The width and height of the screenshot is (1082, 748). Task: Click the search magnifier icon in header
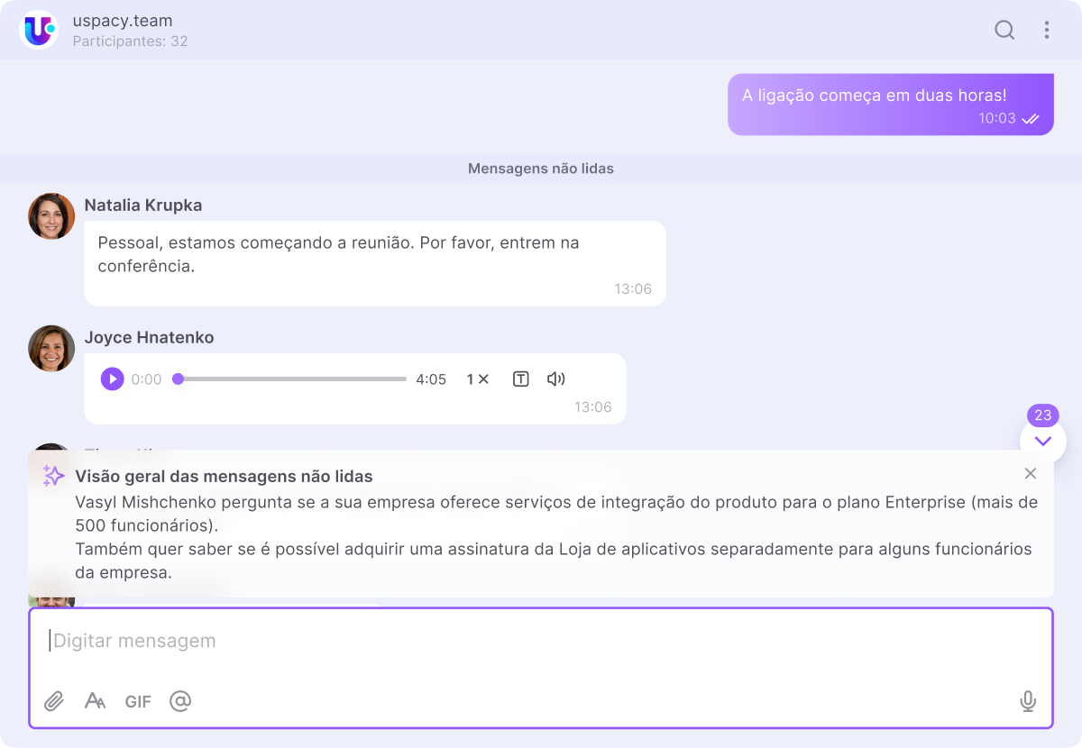(1004, 30)
